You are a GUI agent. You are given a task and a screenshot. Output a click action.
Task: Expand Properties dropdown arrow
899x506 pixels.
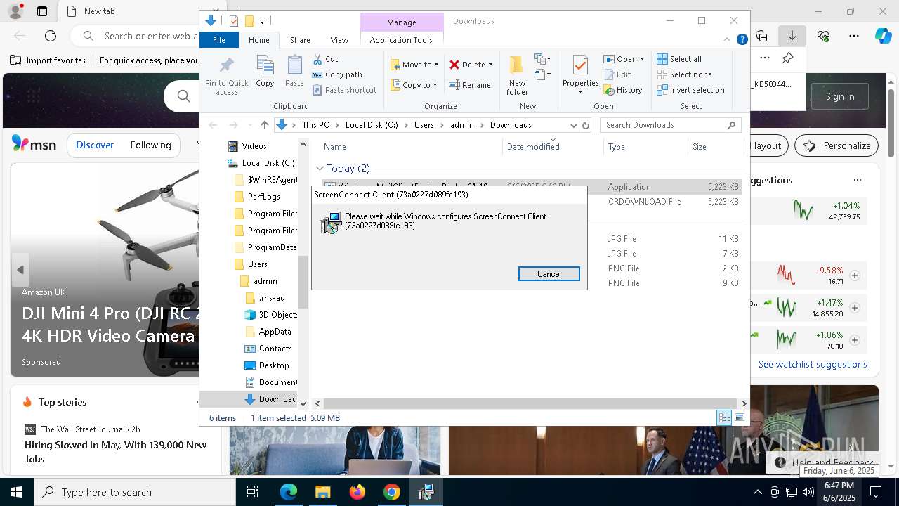(x=580, y=92)
